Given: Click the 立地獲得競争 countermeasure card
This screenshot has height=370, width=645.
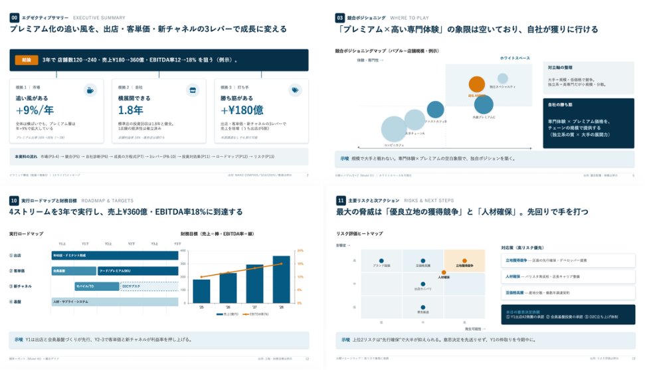Looking at the screenshot, I should (568, 260).
